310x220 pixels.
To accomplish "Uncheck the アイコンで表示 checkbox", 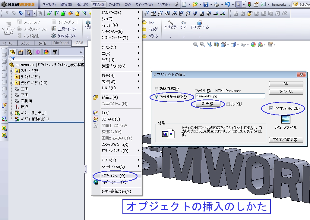I will (271, 108).
